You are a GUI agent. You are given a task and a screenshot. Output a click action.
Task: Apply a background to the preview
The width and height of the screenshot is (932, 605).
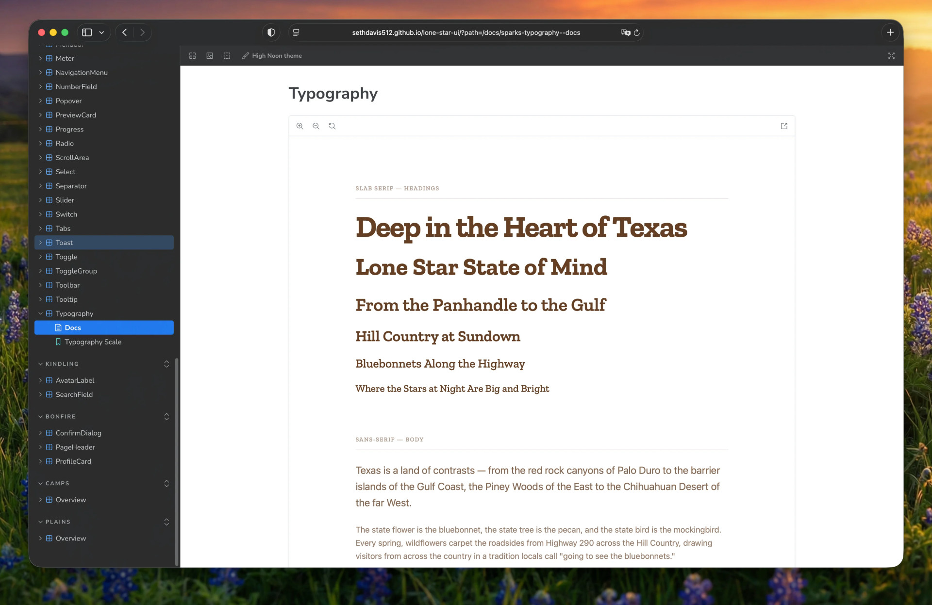[x=209, y=55]
